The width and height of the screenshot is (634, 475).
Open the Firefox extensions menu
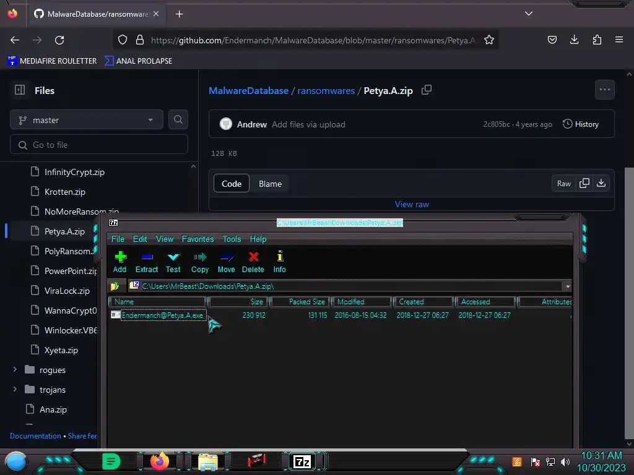(597, 40)
